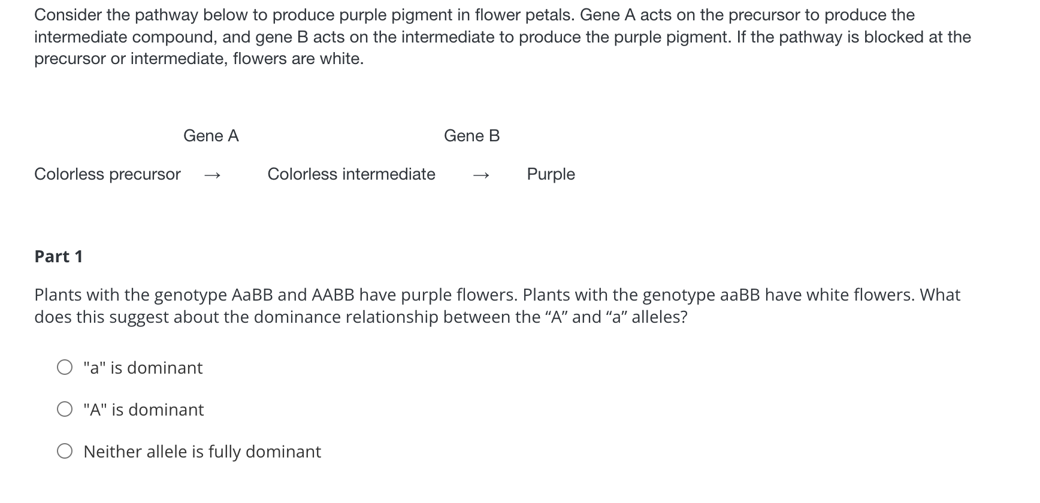Click the Colorless intermediate text
This screenshot has height=503, width=1040.
pos(351,175)
